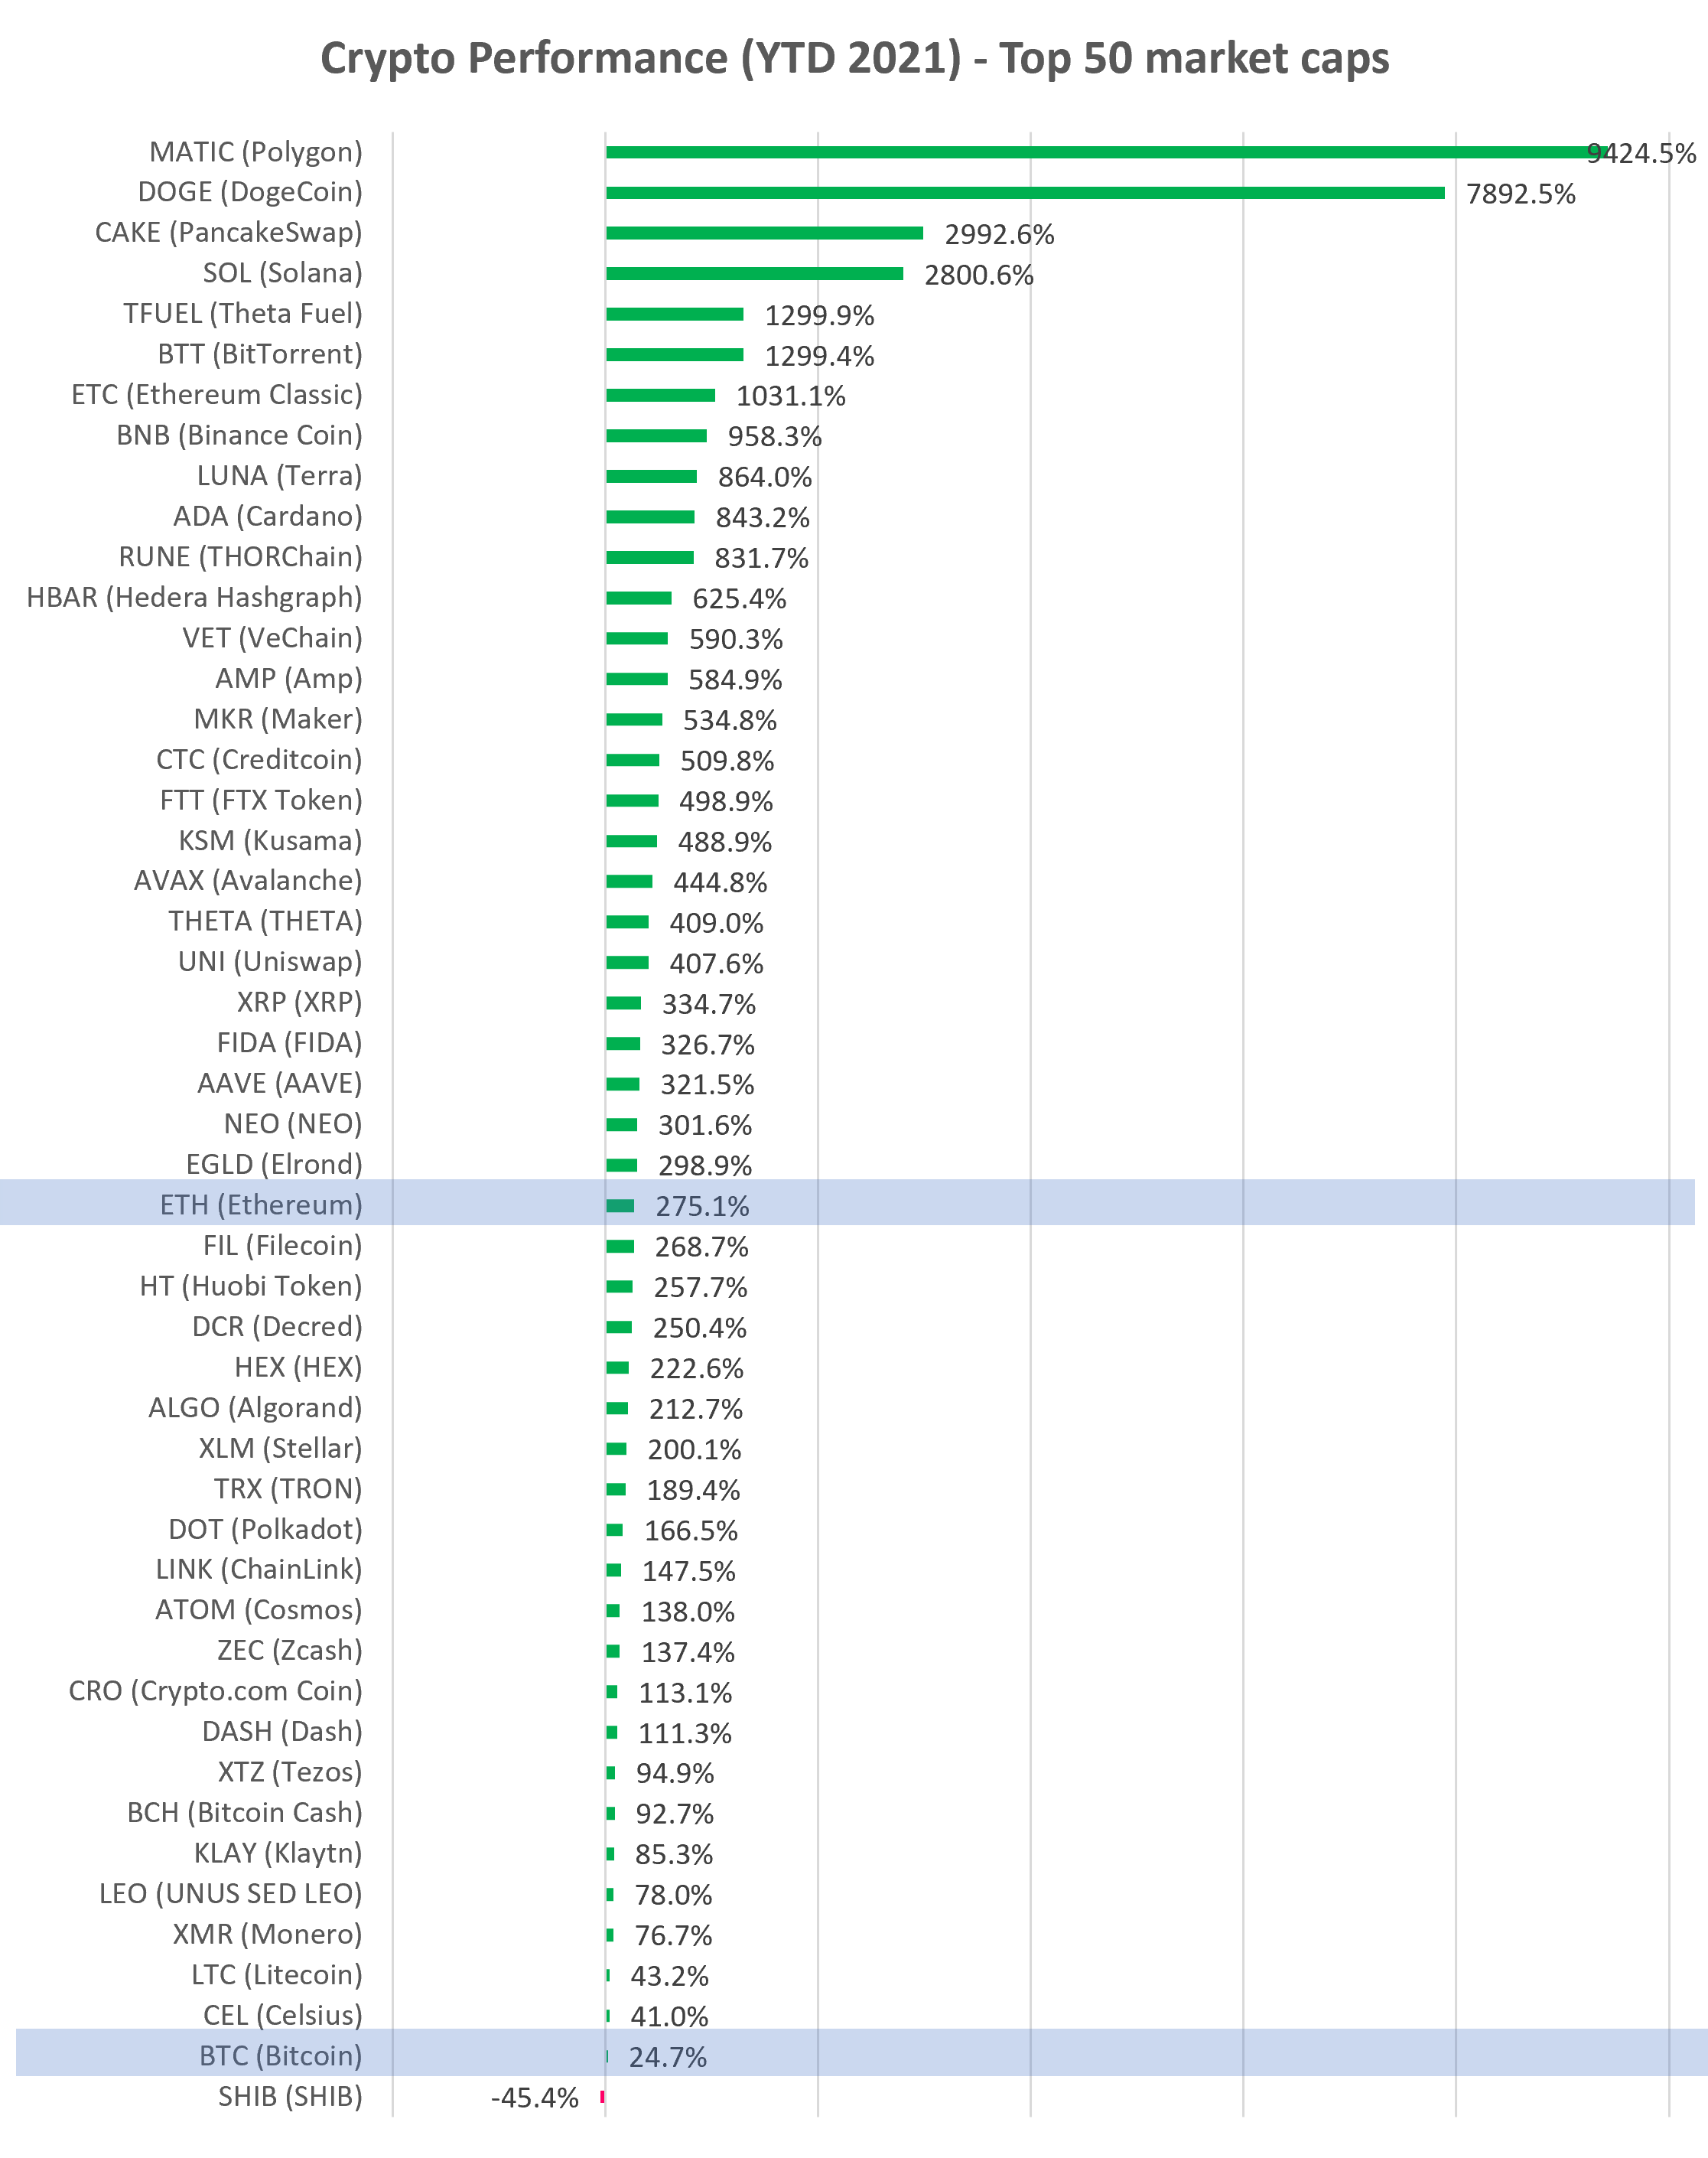Click the DCR (Decred) label
1708x2158 pixels.
(x=278, y=1327)
